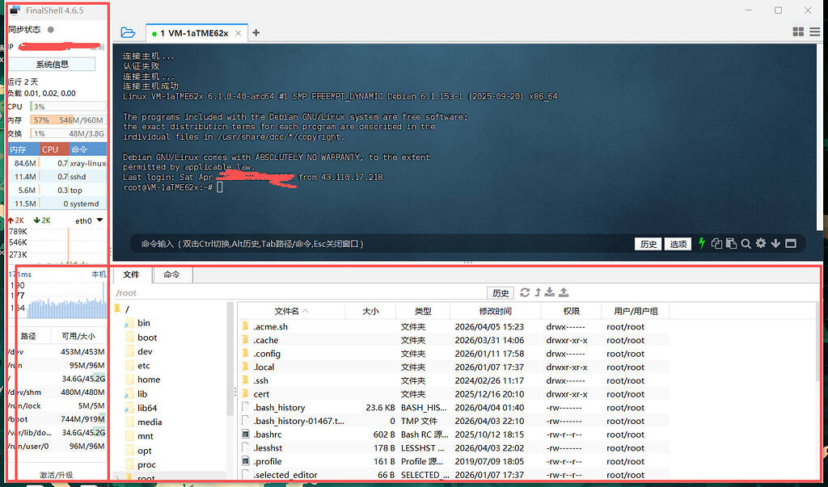Click the green lightning quick command icon
Viewport: 828px width, 487px height.
click(702, 243)
